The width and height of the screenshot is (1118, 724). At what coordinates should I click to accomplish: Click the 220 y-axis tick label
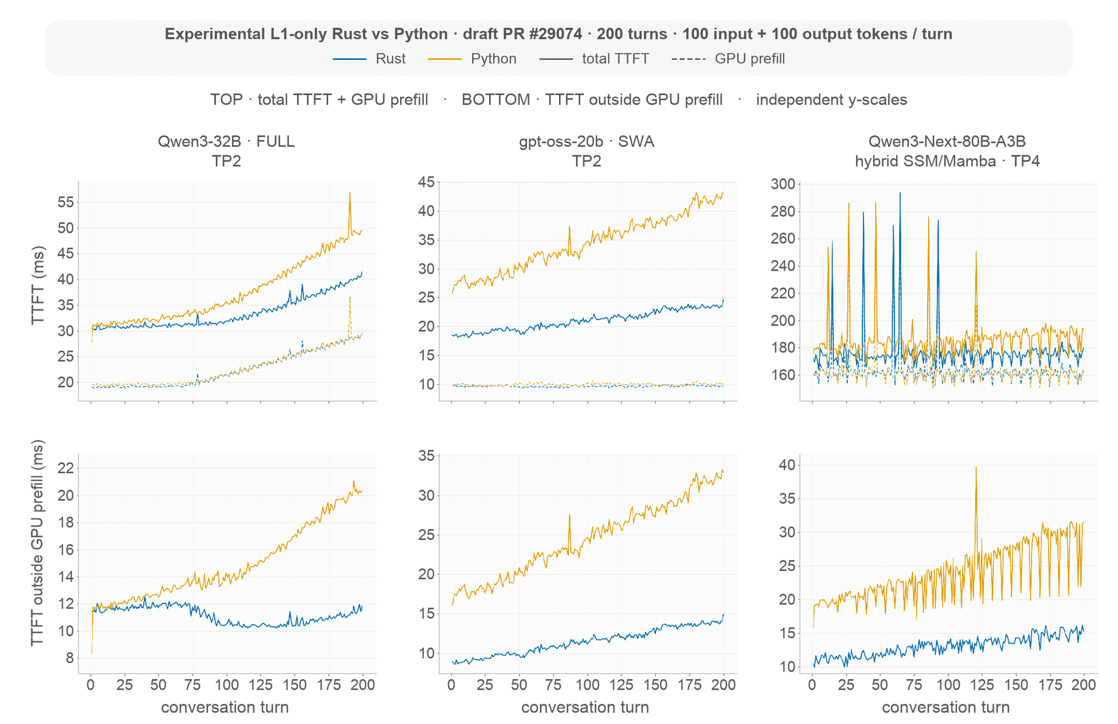(x=783, y=293)
